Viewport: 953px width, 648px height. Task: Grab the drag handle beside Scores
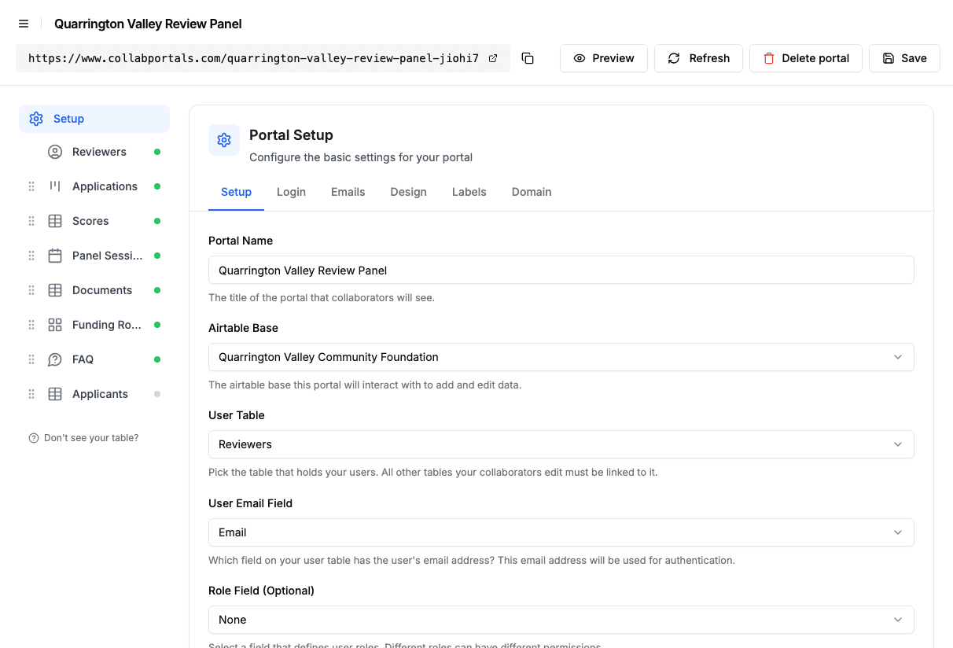[x=31, y=221]
